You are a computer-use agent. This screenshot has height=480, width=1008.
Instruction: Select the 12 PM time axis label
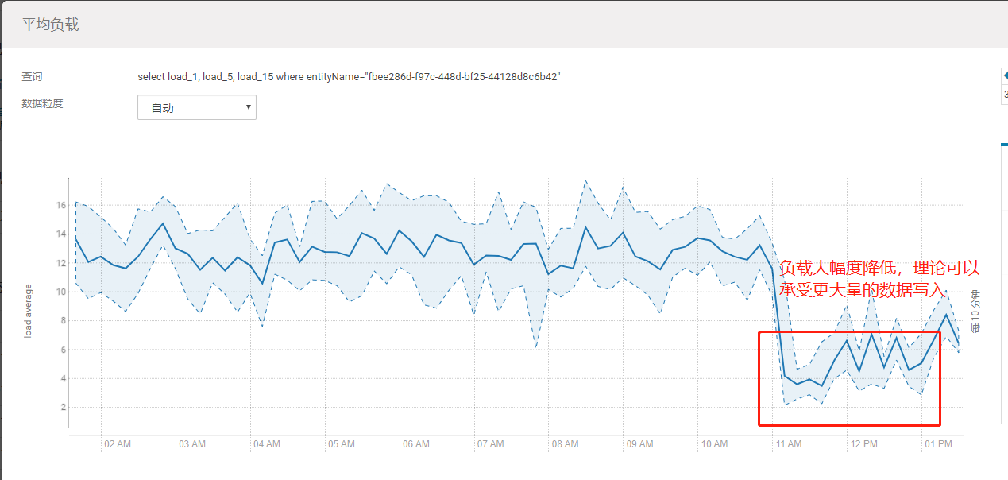pyautogui.click(x=863, y=444)
